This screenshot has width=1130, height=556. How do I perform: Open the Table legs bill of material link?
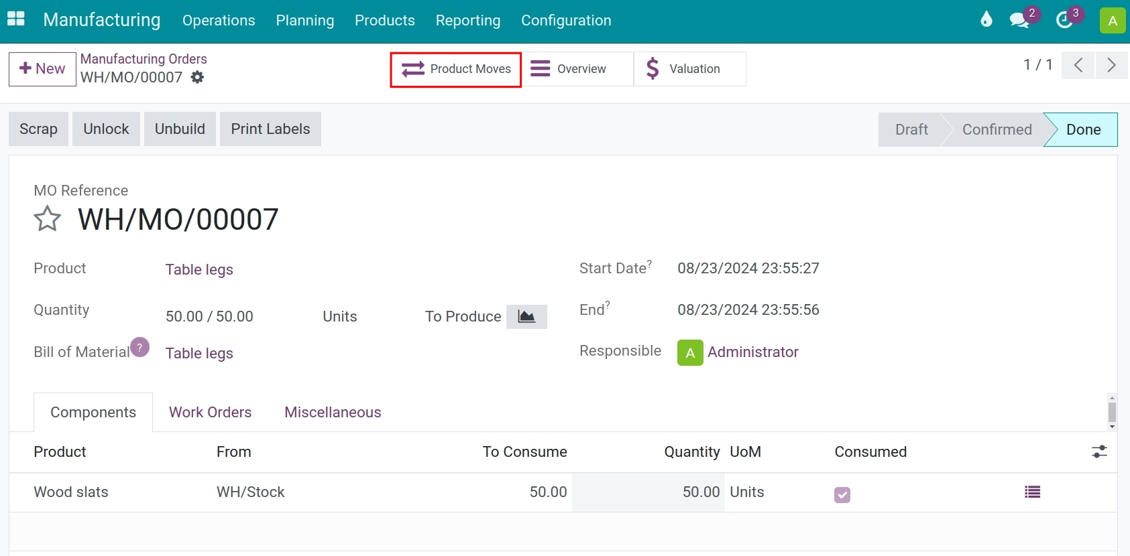click(199, 353)
